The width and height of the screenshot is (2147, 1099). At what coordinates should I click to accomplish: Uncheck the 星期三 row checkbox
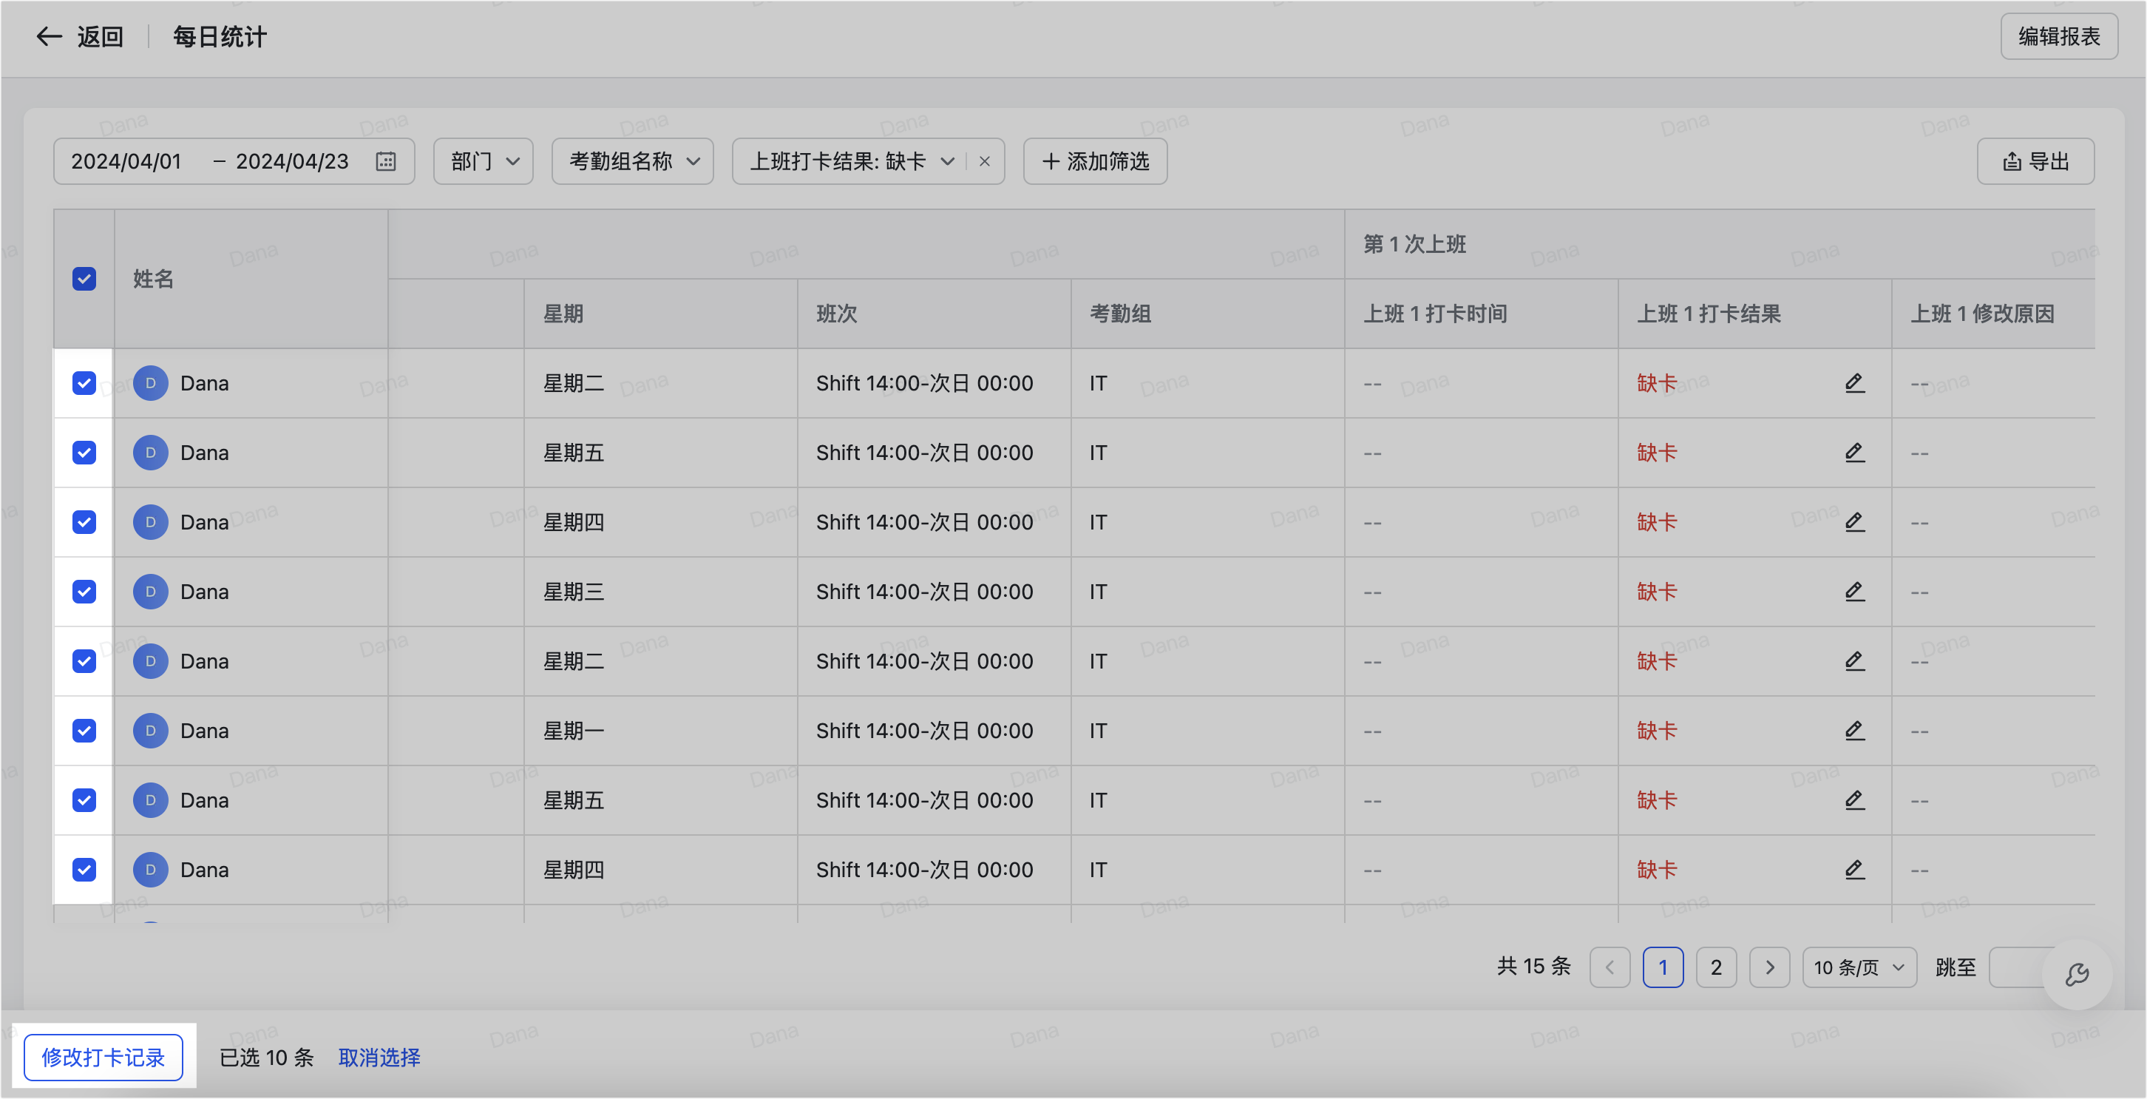[84, 592]
